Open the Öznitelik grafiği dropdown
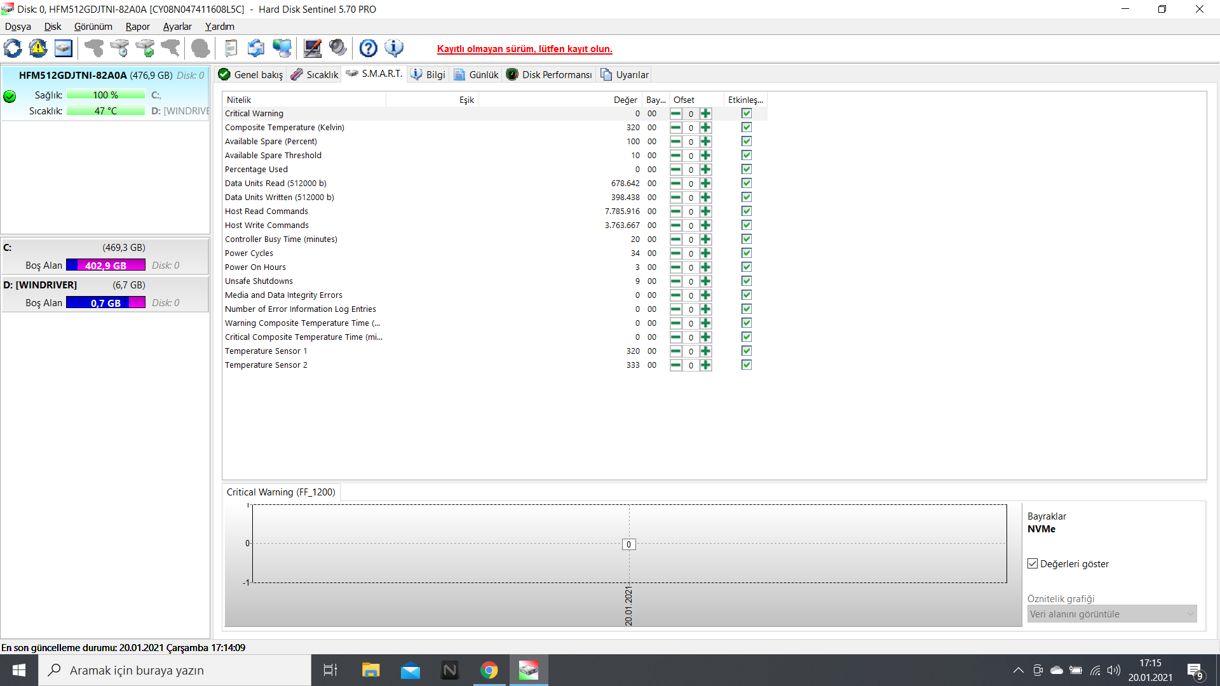 coord(1112,614)
